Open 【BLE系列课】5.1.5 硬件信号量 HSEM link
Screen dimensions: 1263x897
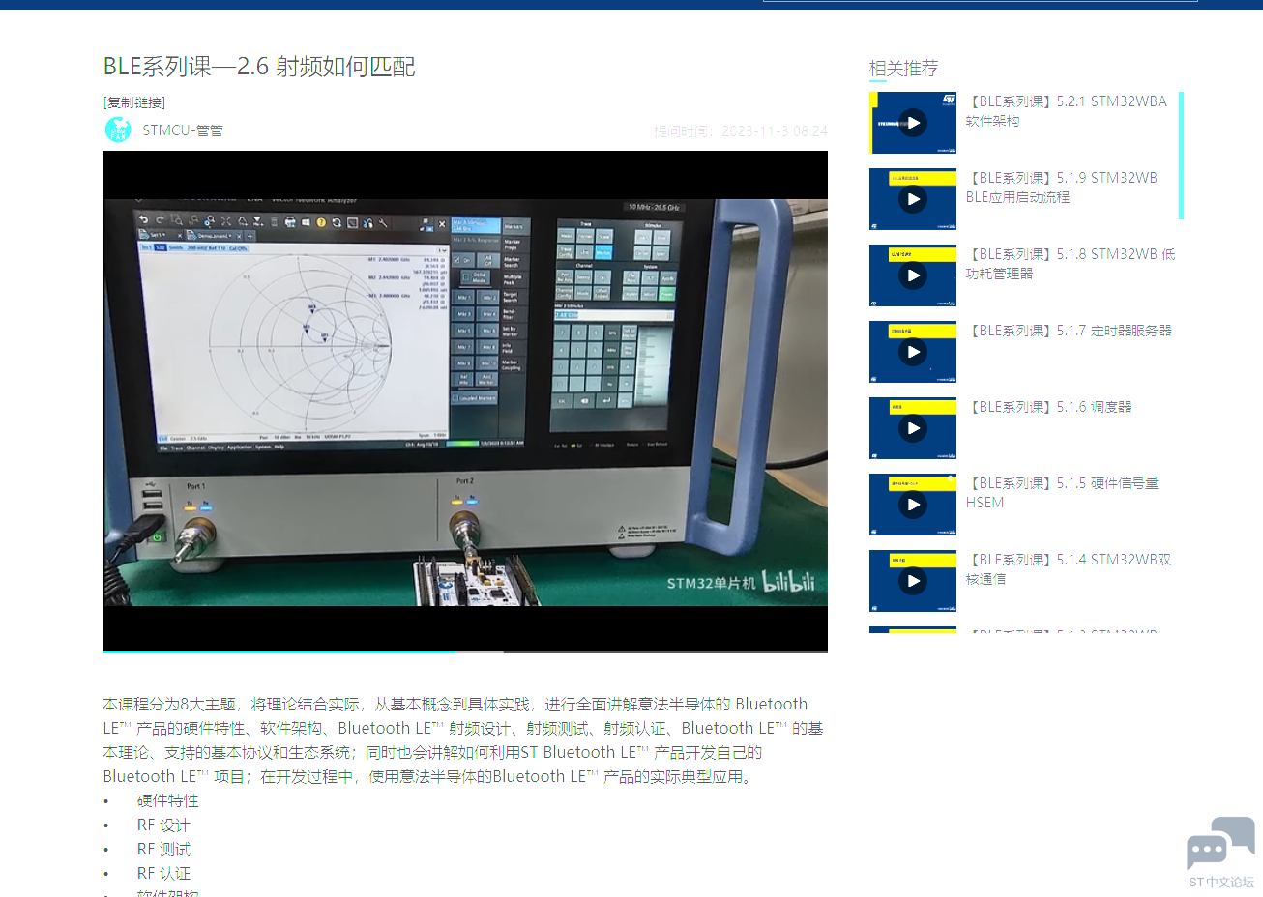pos(1062,493)
